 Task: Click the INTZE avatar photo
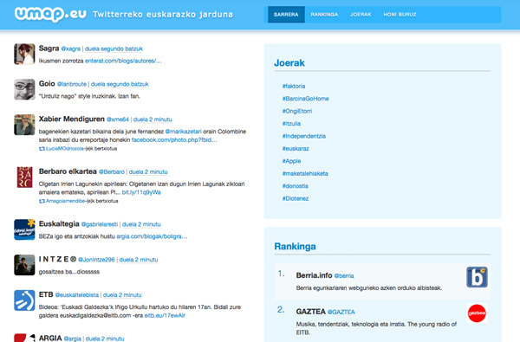(x=24, y=265)
